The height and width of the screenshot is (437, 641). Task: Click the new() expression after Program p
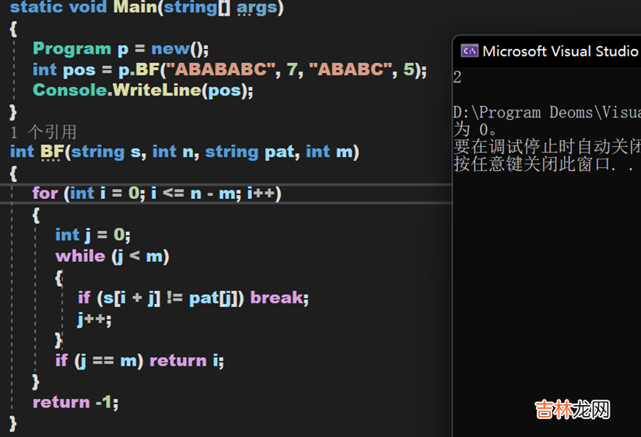[180, 48]
